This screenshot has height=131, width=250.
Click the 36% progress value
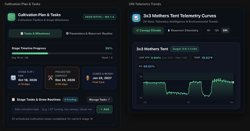tap(109, 48)
